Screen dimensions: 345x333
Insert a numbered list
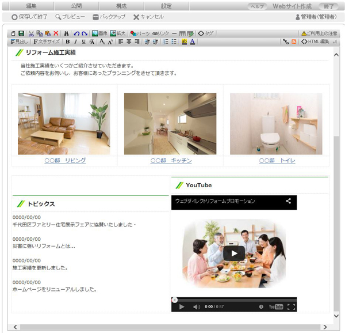pos(166,41)
